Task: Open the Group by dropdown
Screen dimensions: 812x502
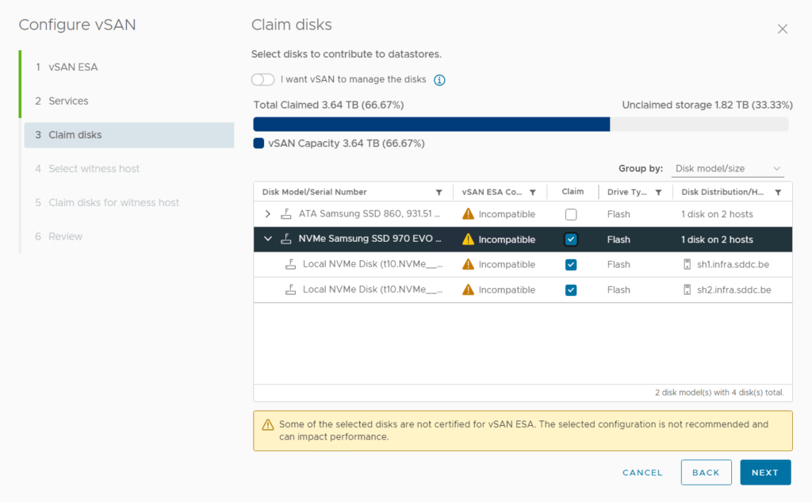Action: (728, 169)
